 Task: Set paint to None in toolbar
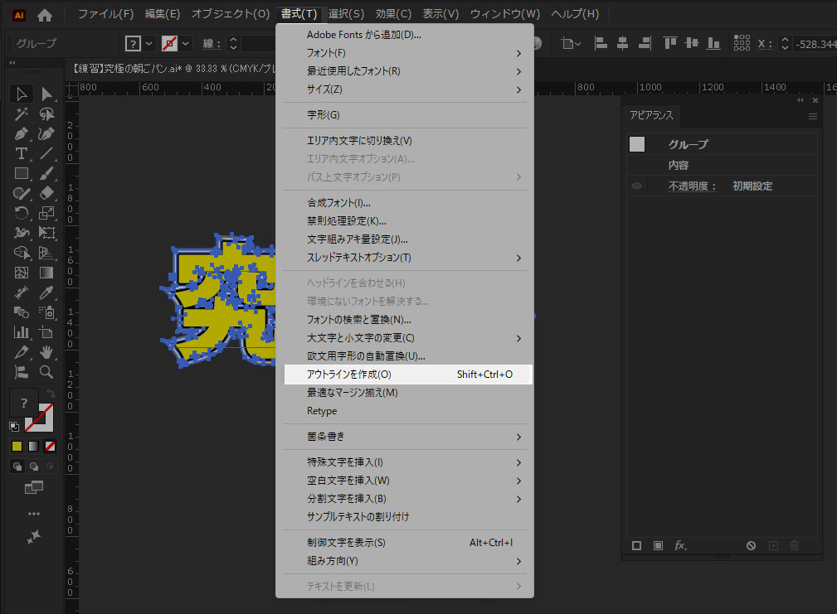pyautogui.click(x=50, y=446)
